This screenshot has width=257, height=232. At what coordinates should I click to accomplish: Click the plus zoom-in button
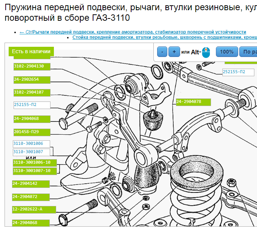coord(174,52)
